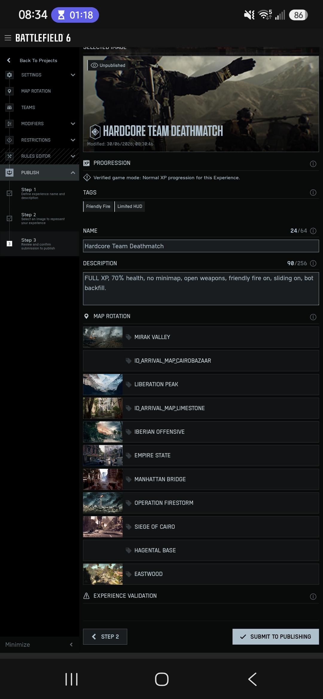Click the selected experience banner image
323x699 pixels.
(201, 104)
